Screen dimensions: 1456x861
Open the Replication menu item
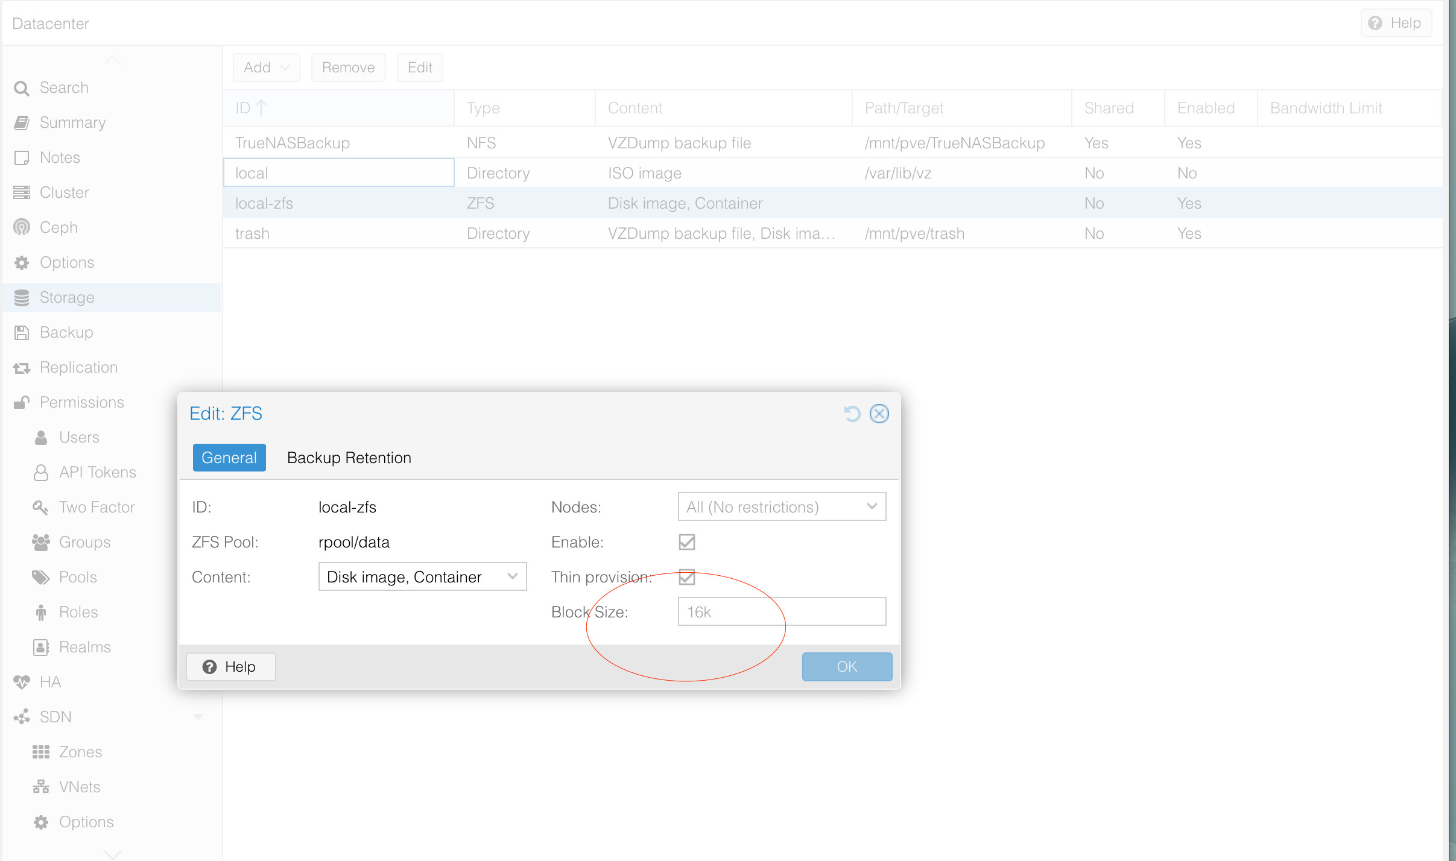112,368
